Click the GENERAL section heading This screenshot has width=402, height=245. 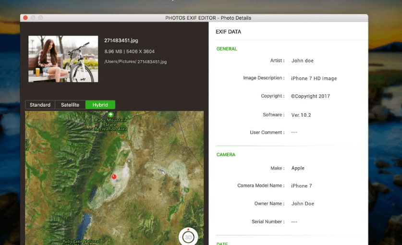(227, 49)
